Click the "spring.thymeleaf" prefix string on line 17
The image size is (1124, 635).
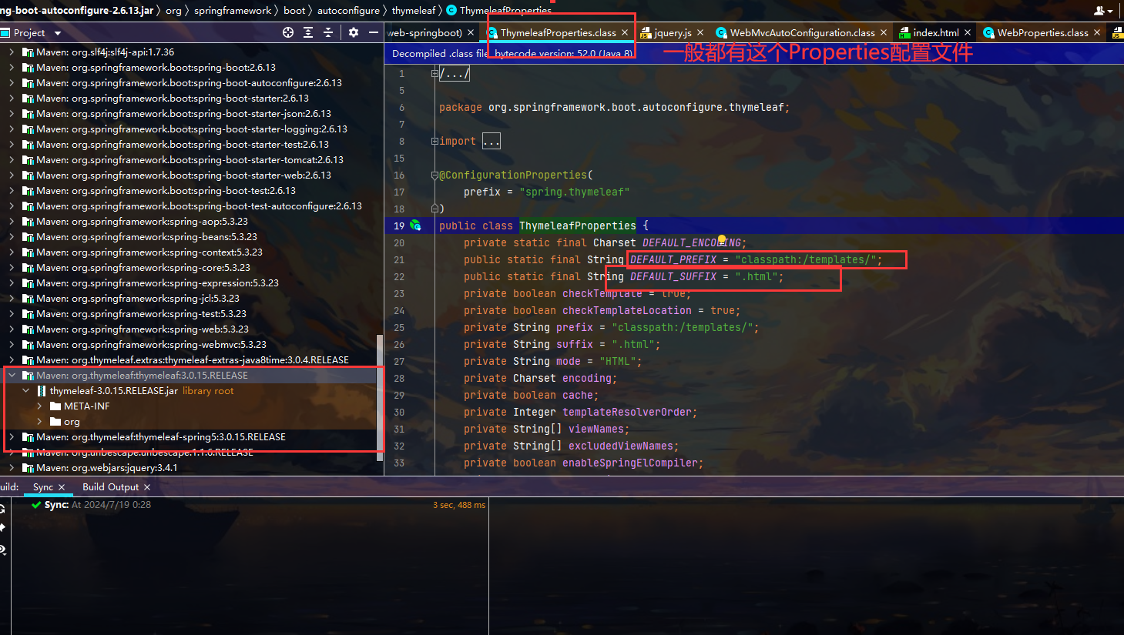point(575,192)
